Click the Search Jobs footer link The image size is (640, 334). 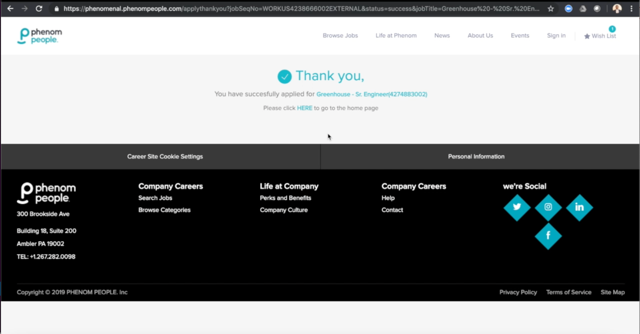click(x=155, y=198)
